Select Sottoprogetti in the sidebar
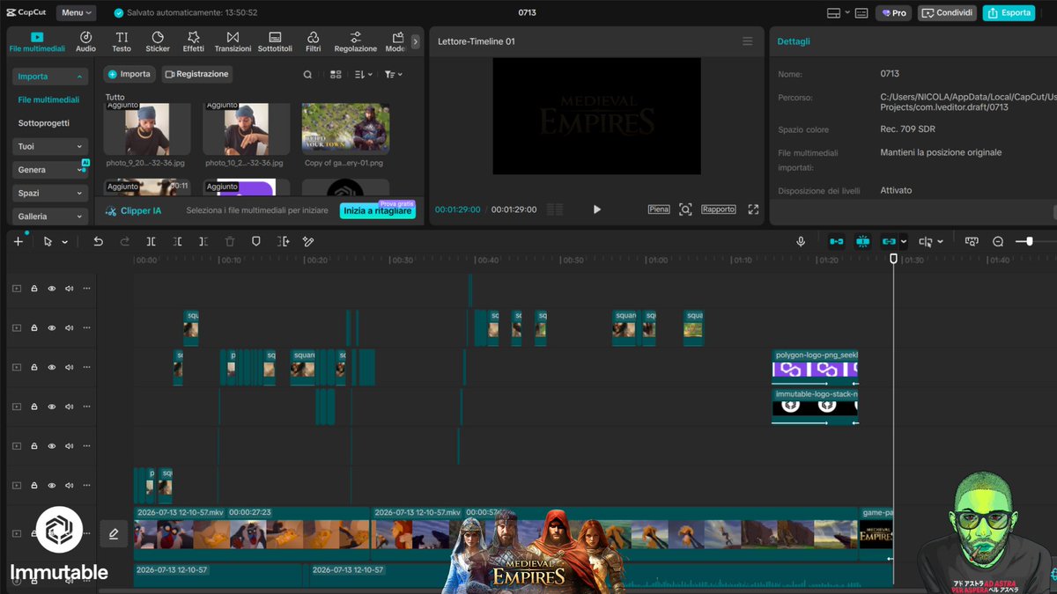Image resolution: width=1057 pixels, height=594 pixels. [x=44, y=123]
